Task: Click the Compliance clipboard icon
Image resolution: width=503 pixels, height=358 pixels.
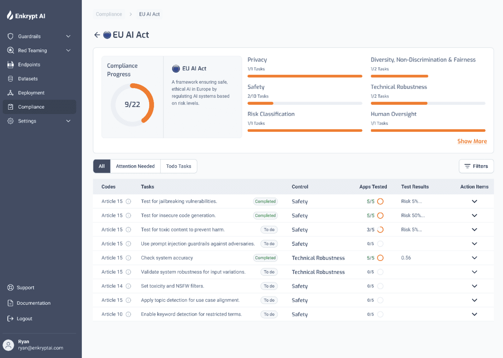Action: tap(11, 107)
